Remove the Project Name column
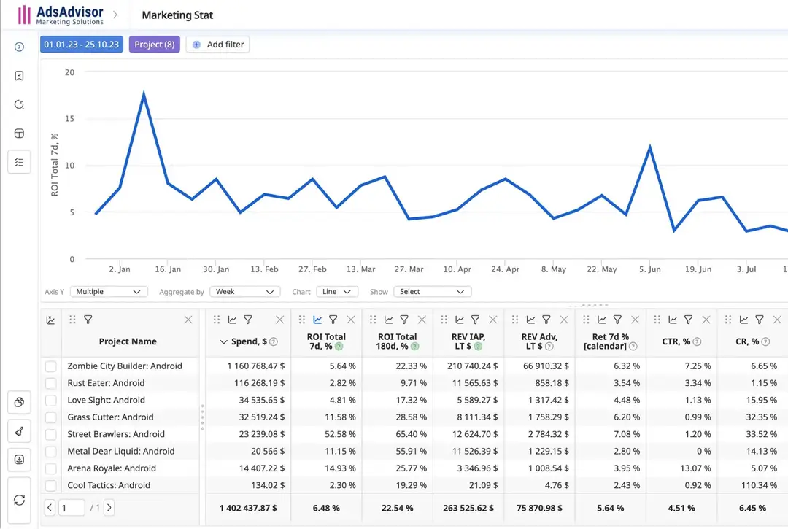Screen dimensions: 788x529 tap(188, 320)
